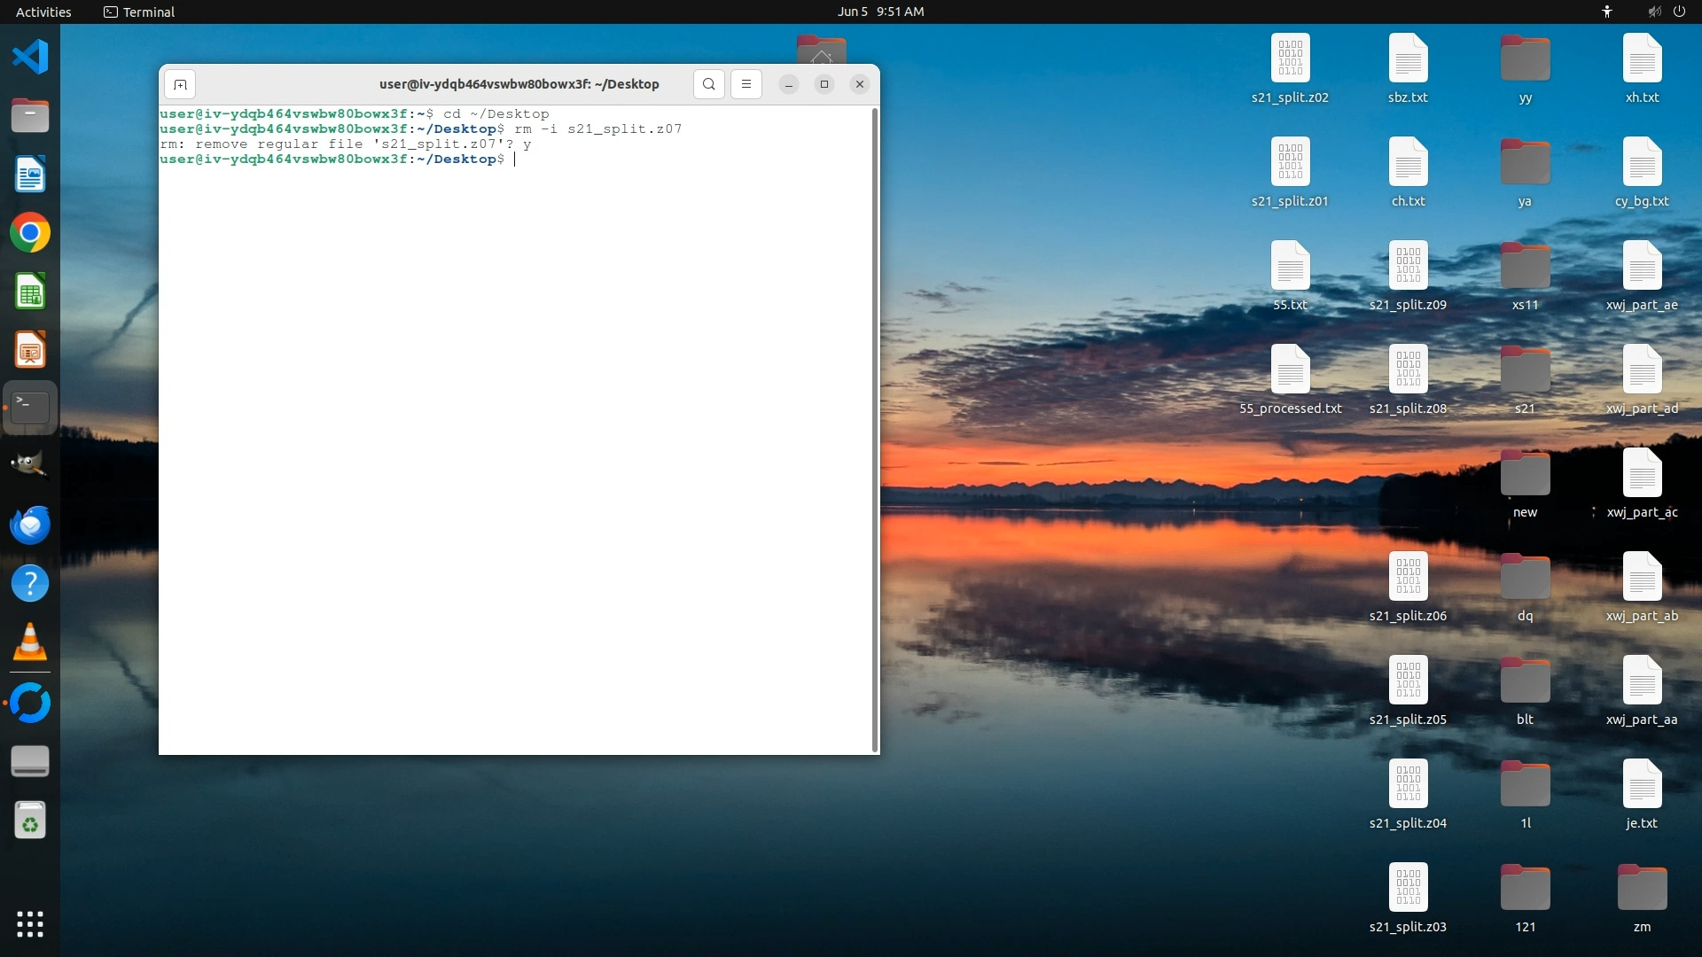Open a new terminal tab
The image size is (1702, 957).
[180, 84]
